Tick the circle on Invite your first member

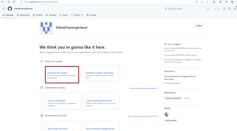tap(48, 68)
